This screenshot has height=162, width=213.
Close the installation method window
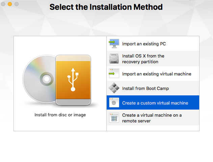coord(3,4)
